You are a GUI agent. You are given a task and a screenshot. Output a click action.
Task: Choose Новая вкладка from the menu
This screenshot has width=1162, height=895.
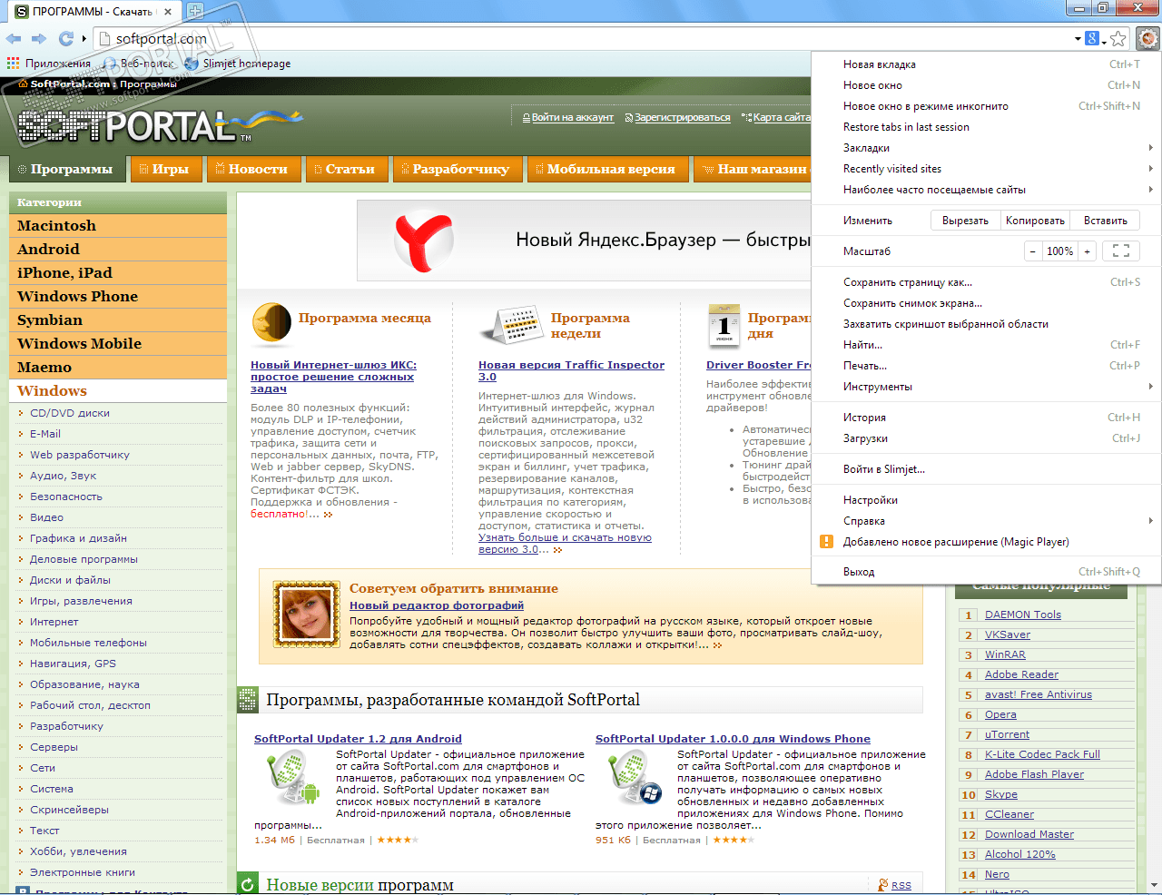(986, 64)
